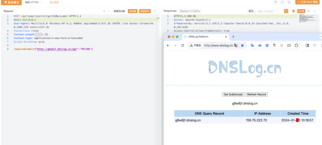
Task: Click the response time badge 0bytes / 2129ms
Action: point(190,11)
